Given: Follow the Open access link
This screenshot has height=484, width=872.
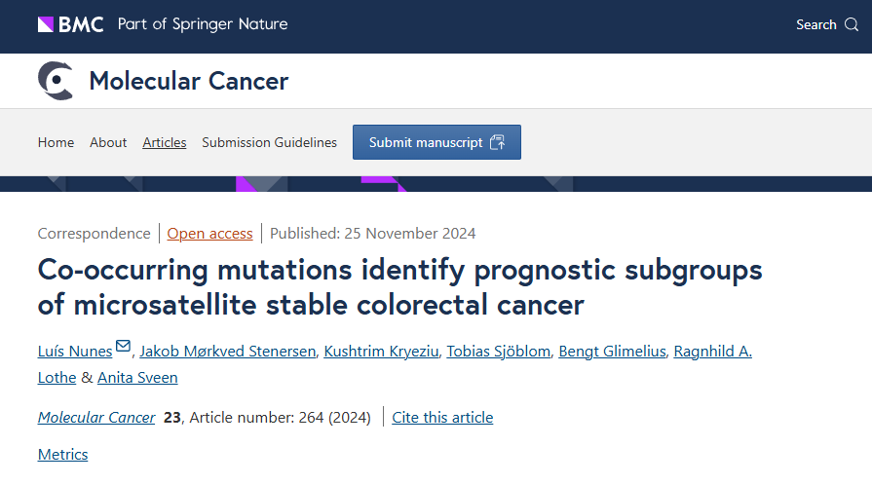Looking at the screenshot, I should (209, 234).
